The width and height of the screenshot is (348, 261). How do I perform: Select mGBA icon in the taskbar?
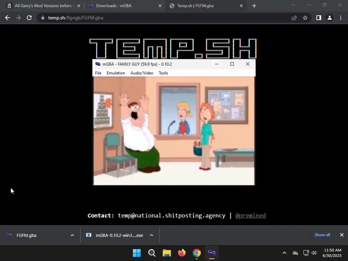[212, 253]
